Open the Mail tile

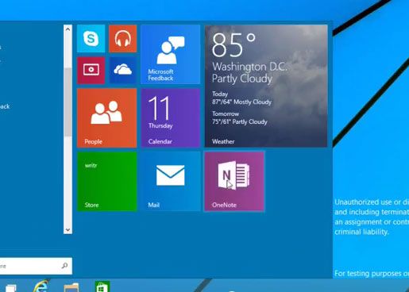pyautogui.click(x=171, y=181)
